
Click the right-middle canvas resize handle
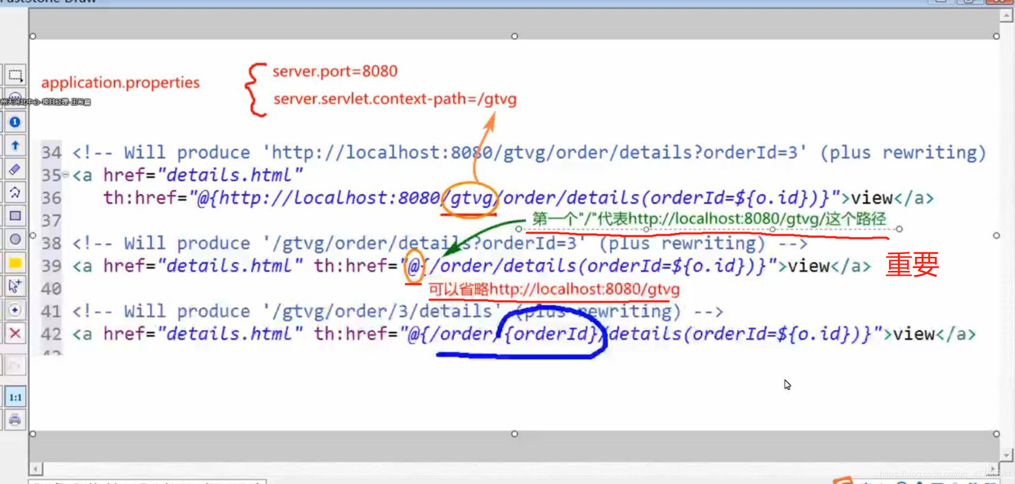pyautogui.click(x=997, y=235)
